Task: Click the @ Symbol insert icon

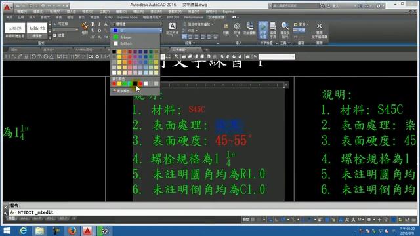Action: (x=237, y=26)
